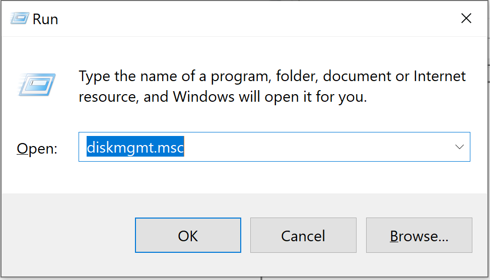Click the first line of description text
Image resolution: width=490 pixels, height=280 pixels.
click(x=272, y=77)
